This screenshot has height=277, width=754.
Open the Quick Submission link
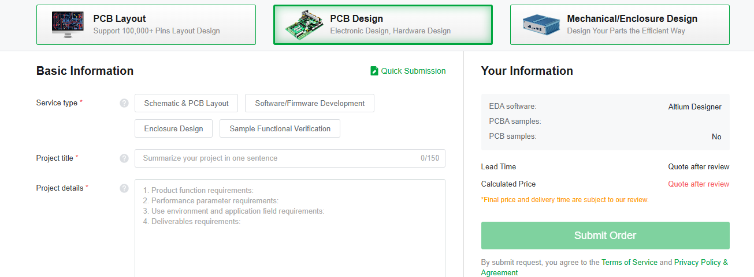(413, 71)
